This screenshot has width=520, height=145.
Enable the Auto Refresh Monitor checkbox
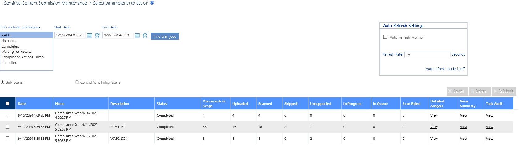pyautogui.click(x=385, y=37)
